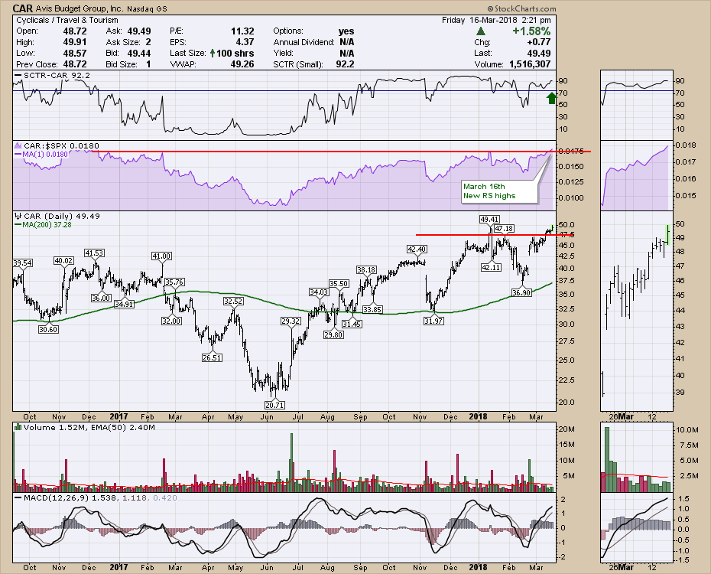Click the Chg value '+0.77'
Screen dimensions: 711x574
point(539,42)
